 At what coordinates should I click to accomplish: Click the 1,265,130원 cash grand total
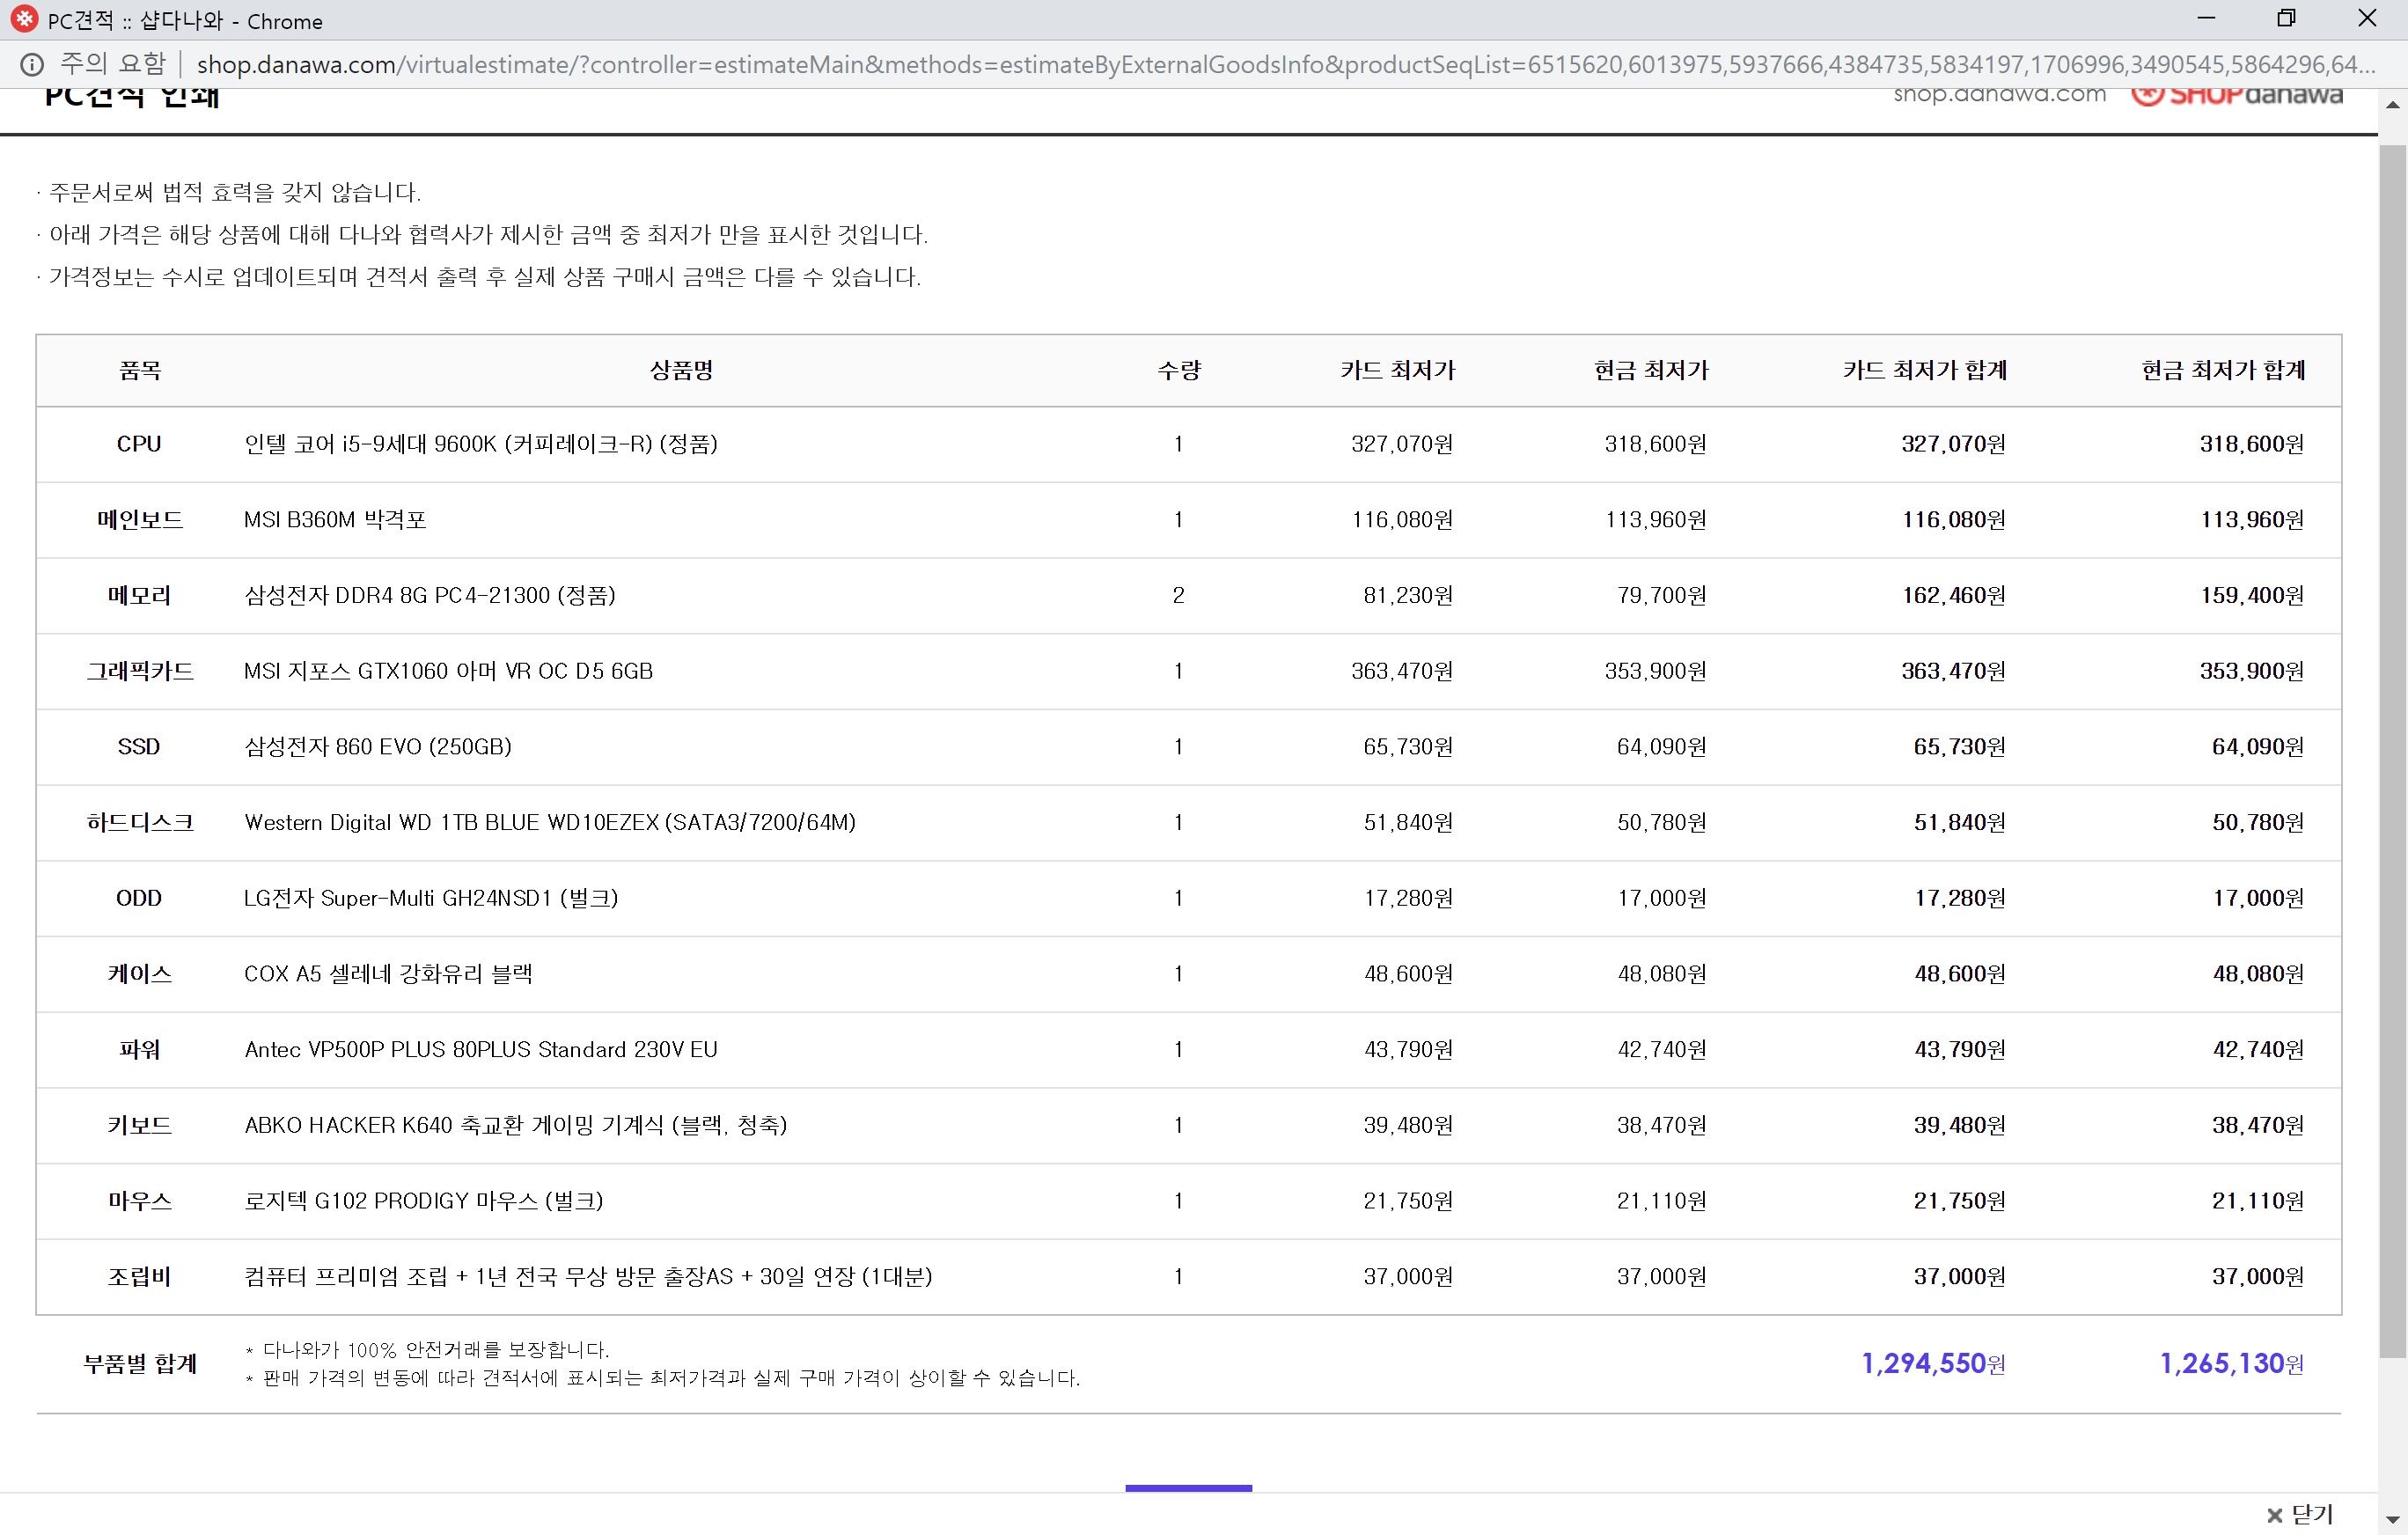[x=2232, y=1364]
